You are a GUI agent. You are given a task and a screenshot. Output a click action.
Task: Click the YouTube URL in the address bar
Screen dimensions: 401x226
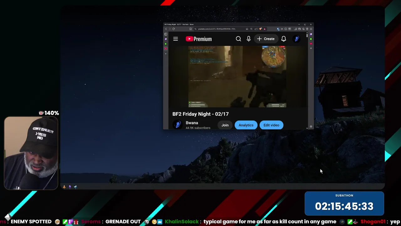(x=217, y=29)
